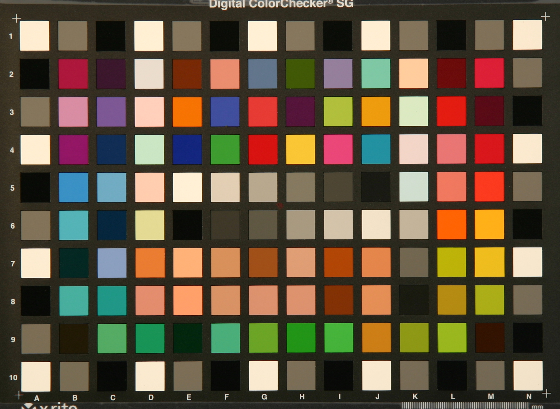
Task: Pick the white corner patch at A1
Action: (35, 36)
